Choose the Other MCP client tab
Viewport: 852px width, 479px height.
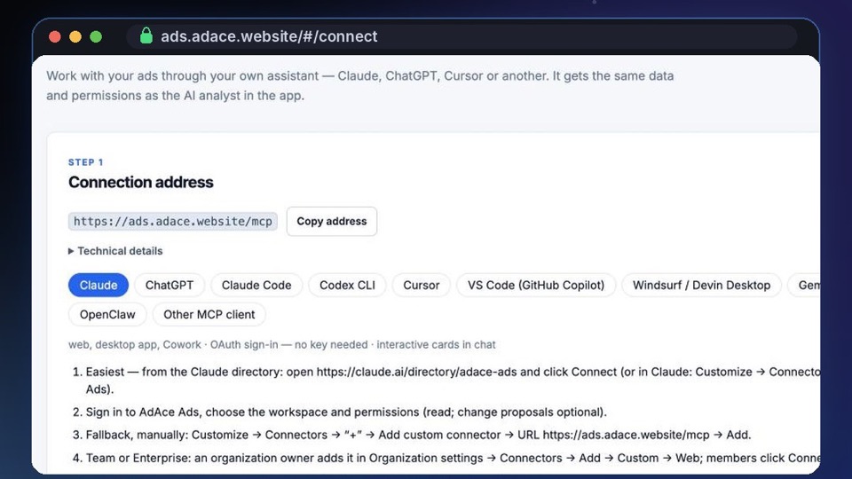pos(209,314)
